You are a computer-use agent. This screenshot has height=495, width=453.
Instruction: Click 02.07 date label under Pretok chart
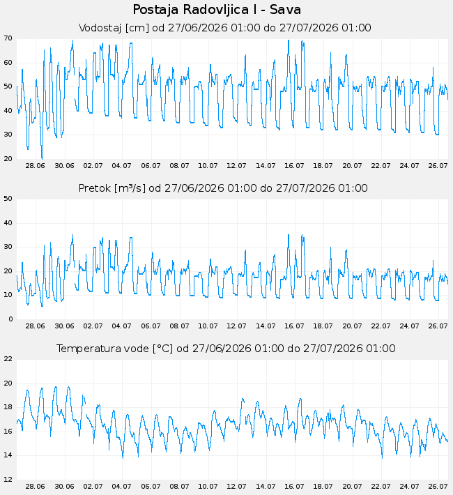[93, 326]
